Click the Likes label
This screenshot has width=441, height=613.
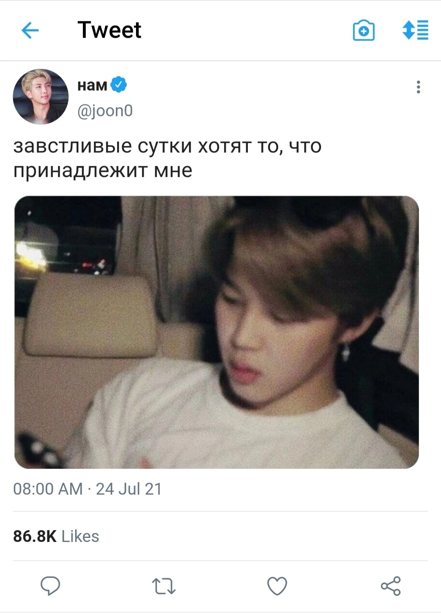pos(80,536)
